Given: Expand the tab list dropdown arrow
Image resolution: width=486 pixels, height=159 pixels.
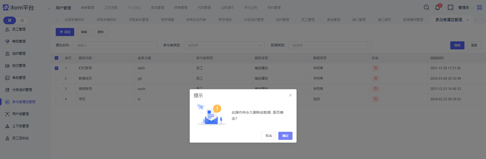Looking at the screenshot, I should (x=481, y=19).
